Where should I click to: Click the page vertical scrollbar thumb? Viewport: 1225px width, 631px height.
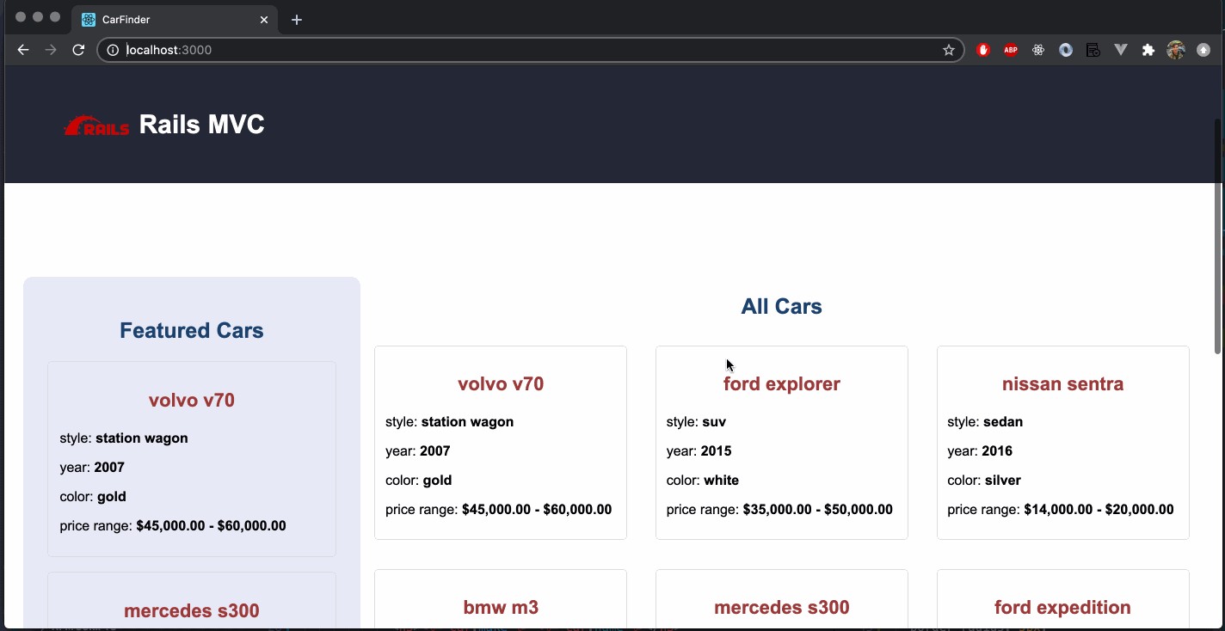(x=1218, y=236)
